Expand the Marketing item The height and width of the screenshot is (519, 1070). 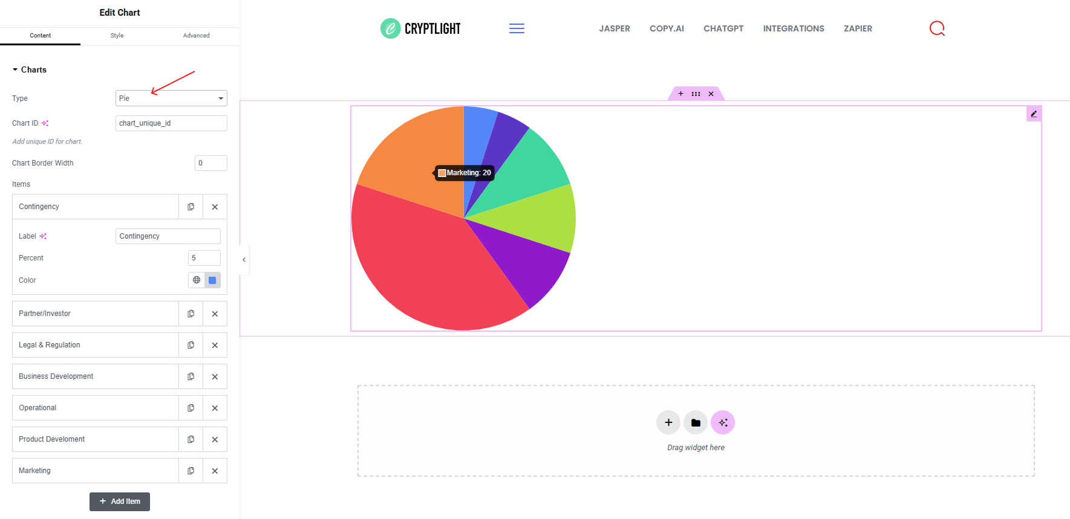(96, 471)
